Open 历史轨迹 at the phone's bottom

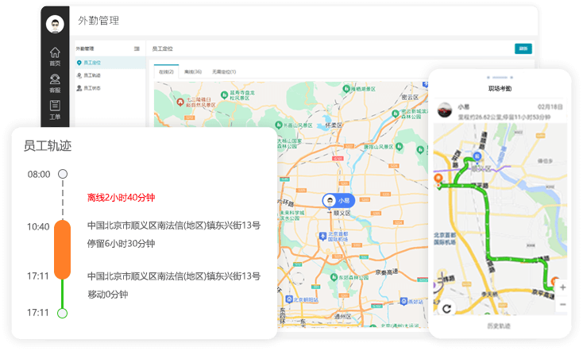coord(499,326)
